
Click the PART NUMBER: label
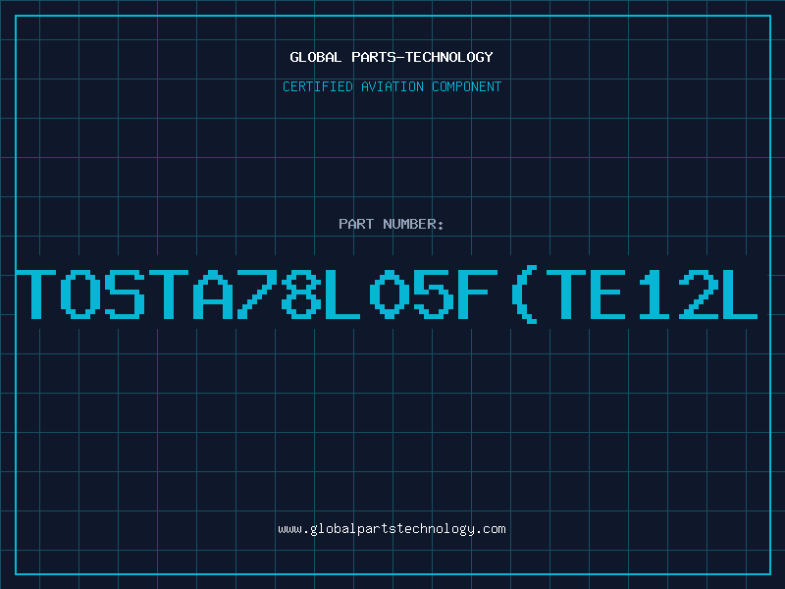tap(392, 224)
